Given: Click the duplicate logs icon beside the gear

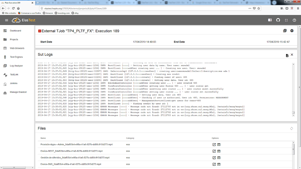Looking at the screenshot, I should coord(285,31).
